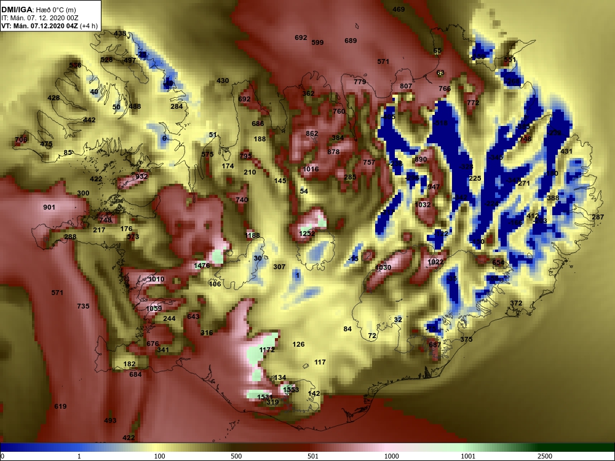Click the map value 493

pyautogui.click(x=110, y=420)
